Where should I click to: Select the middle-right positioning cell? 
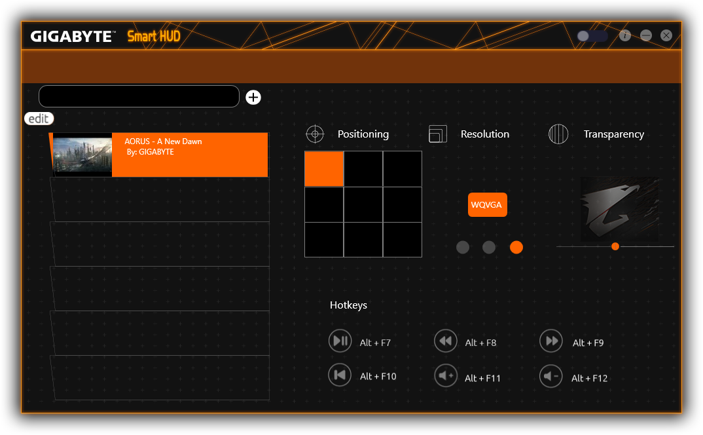point(403,204)
